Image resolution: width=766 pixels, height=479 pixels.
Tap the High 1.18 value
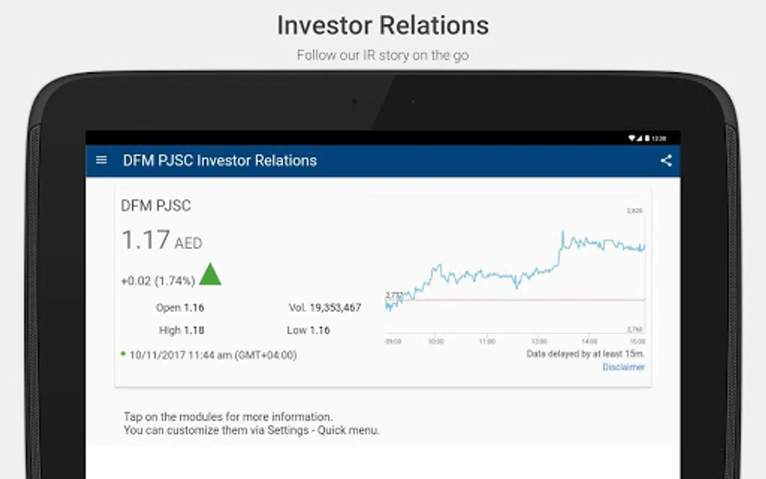click(x=181, y=331)
